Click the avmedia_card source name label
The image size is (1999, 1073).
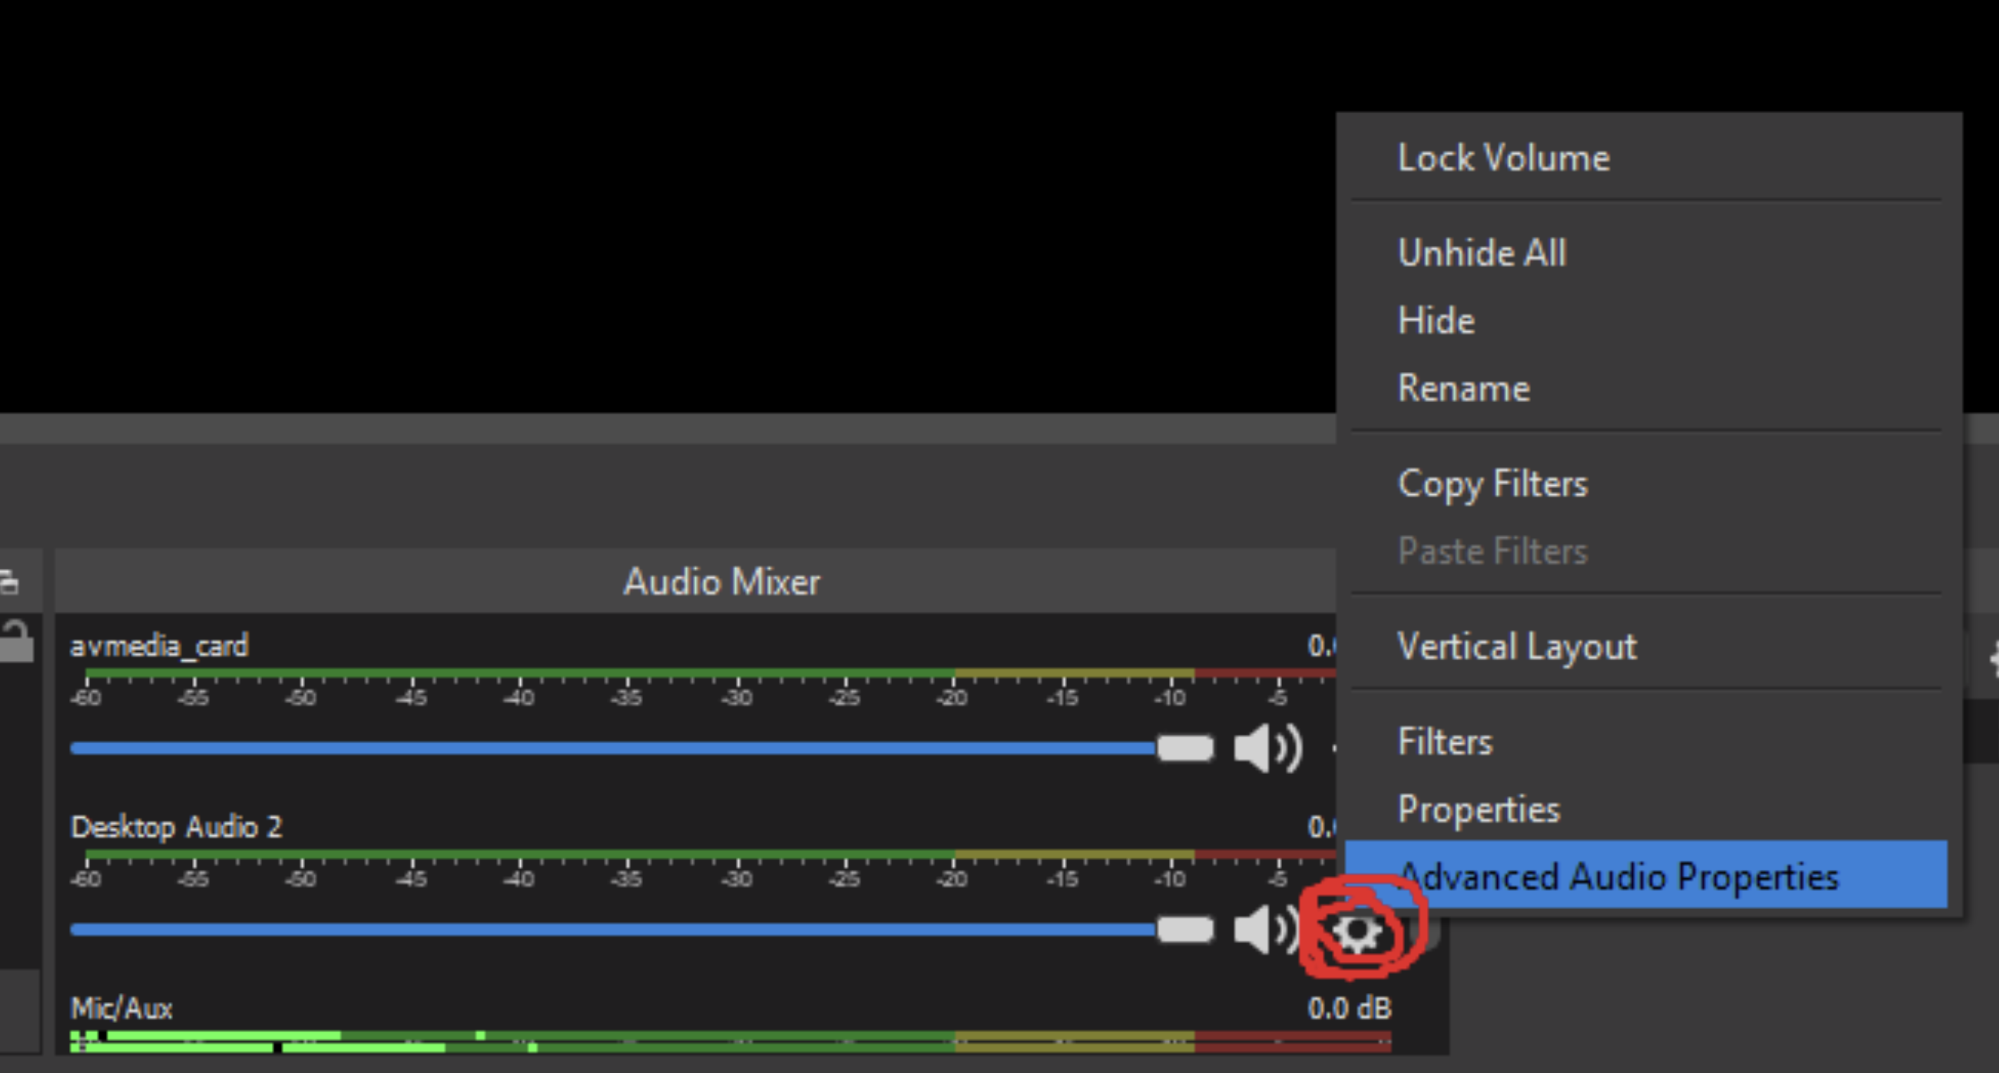coord(160,645)
